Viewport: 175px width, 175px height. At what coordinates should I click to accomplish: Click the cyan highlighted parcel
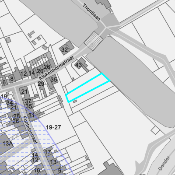tap(88, 88)
